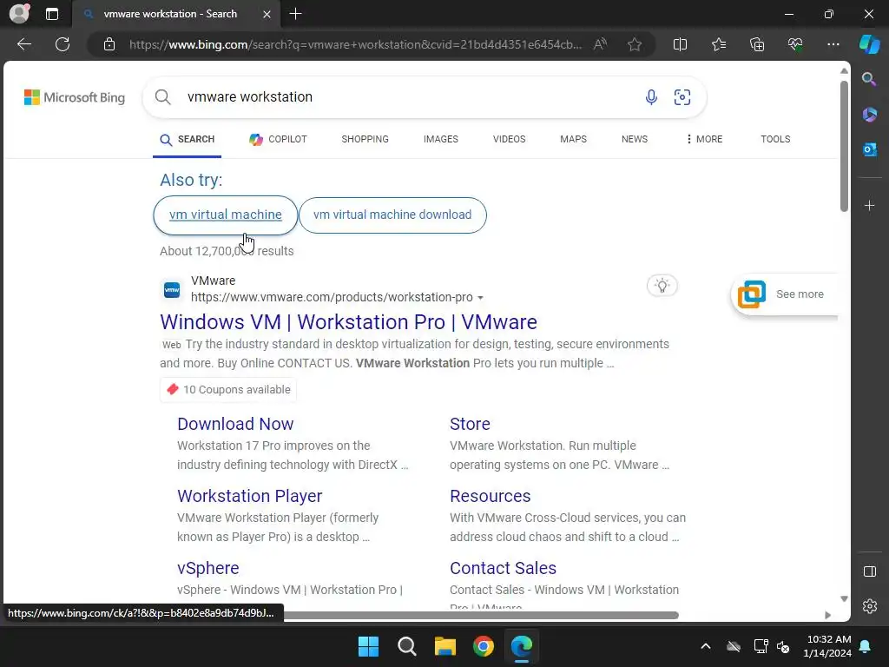Open the Download Now sublink
The width and height of the screenshot is (889, 667).
pos(235,424)
